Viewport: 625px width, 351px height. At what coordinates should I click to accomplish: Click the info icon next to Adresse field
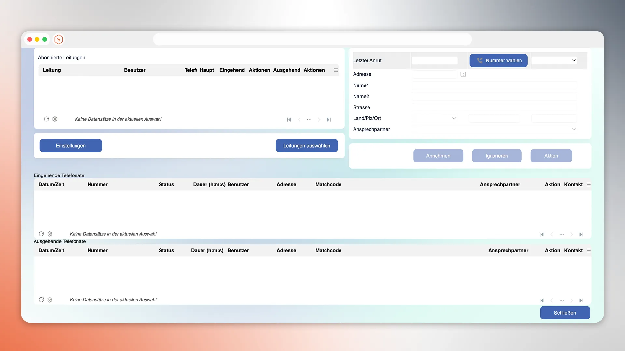pos(463,74)
